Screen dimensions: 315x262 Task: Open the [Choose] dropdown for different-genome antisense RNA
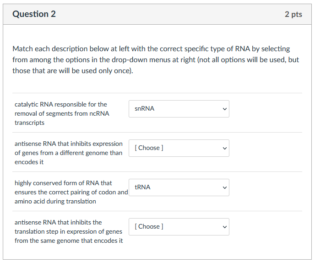(179, 148)
